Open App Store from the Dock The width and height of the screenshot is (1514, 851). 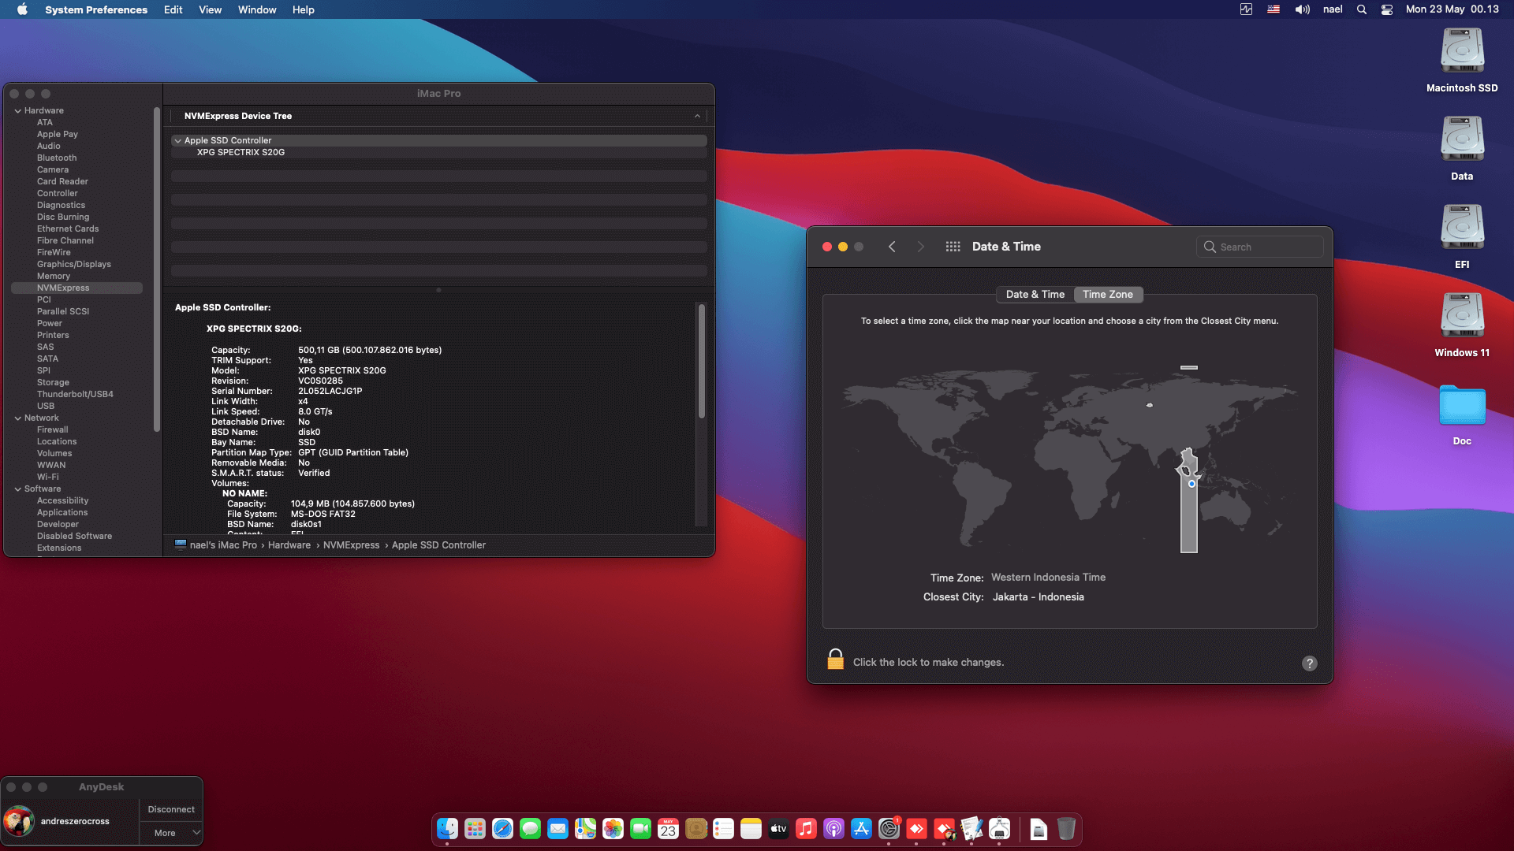pos(861,829)
